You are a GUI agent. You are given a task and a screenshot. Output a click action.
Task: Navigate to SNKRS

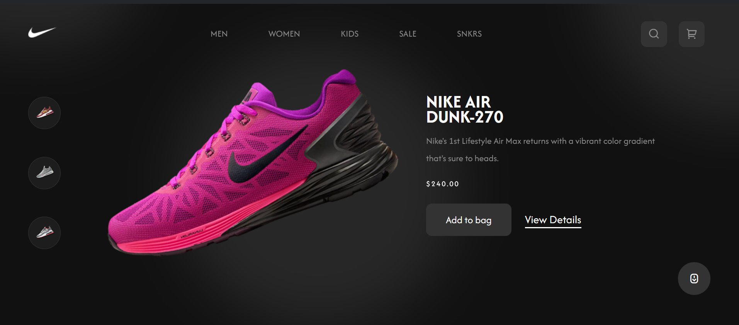point(469,34)
